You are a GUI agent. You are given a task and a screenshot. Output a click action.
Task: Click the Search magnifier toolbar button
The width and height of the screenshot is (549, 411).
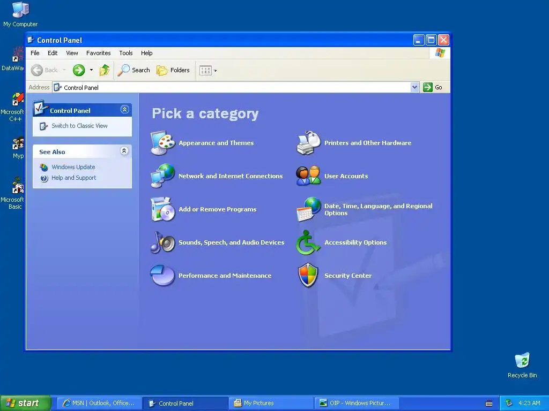[133, 70]
